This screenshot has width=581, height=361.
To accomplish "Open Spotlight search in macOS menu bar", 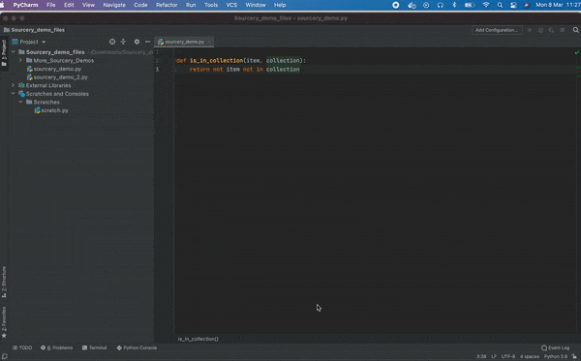I will click(500, 5).
